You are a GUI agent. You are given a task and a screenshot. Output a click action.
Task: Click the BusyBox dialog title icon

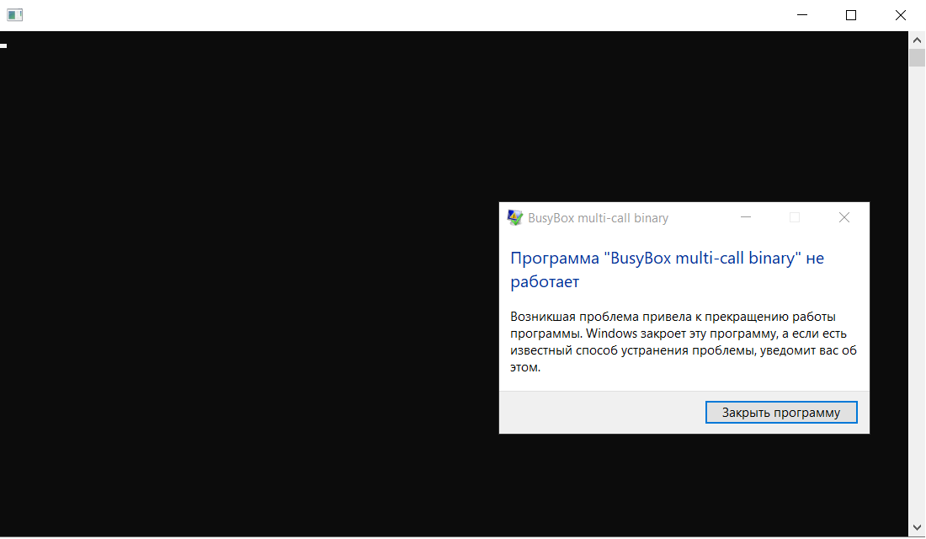[x=515, y=217]
